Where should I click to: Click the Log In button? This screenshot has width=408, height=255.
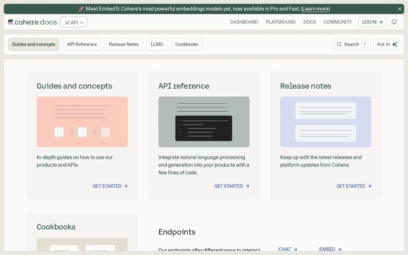click(x=372, y=22)
